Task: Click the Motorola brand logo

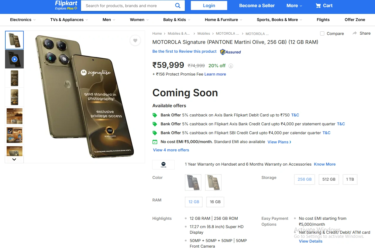Action: click(x=163, y=164)
